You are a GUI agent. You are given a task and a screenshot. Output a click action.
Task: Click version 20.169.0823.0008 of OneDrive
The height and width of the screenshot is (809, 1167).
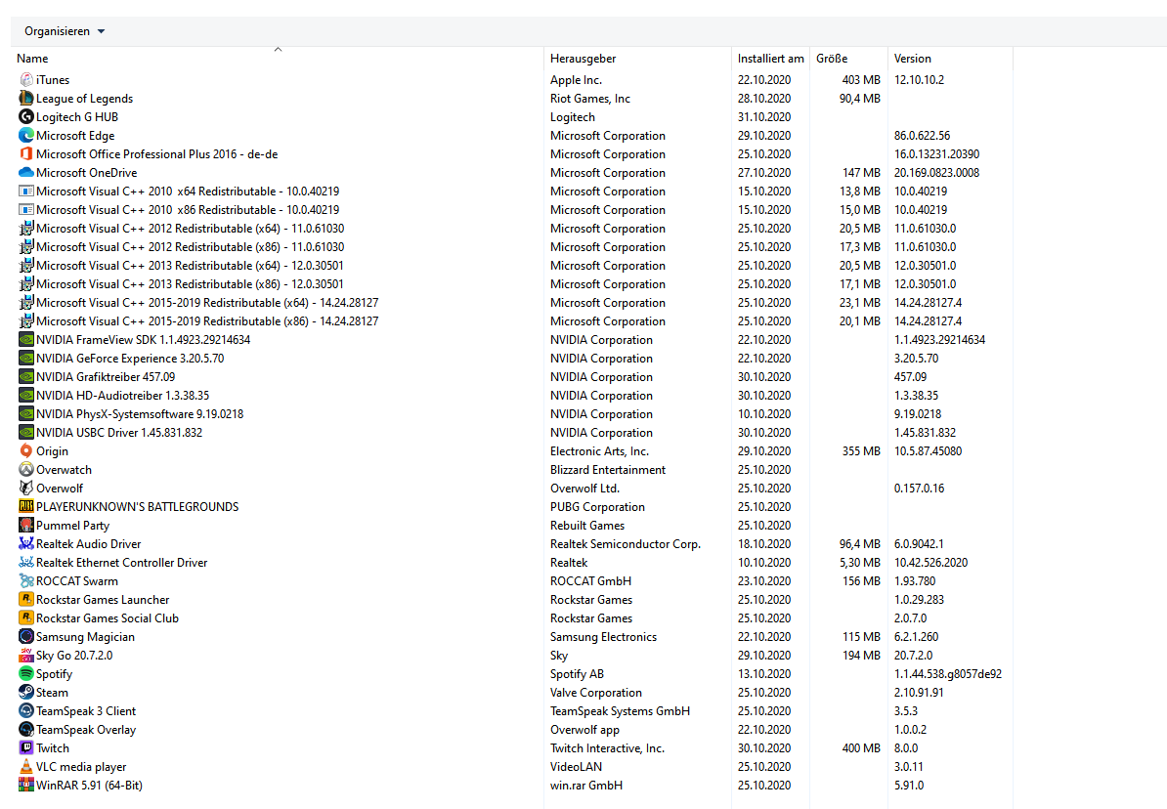point(937,173)
